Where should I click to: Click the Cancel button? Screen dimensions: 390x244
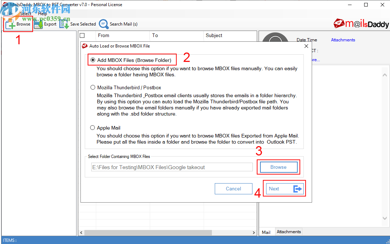pyautogui.click(x=233, y=188)
